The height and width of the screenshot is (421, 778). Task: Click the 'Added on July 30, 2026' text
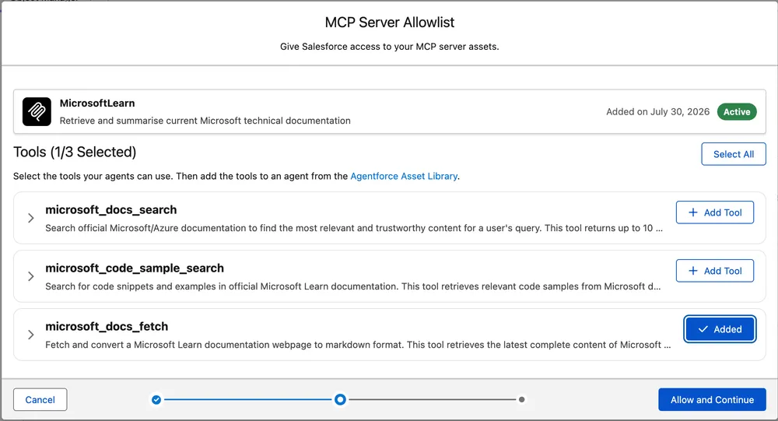658,112
